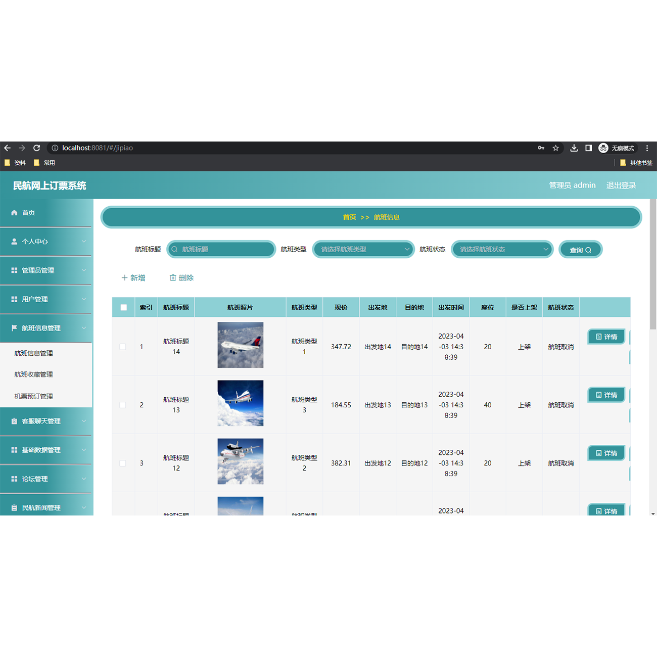Open incognito profile indicator
Image resolution: width=657 pixels, height=657 pixels.
point(616,148)
